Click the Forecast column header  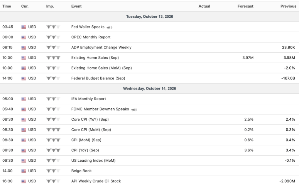point(245,6)
